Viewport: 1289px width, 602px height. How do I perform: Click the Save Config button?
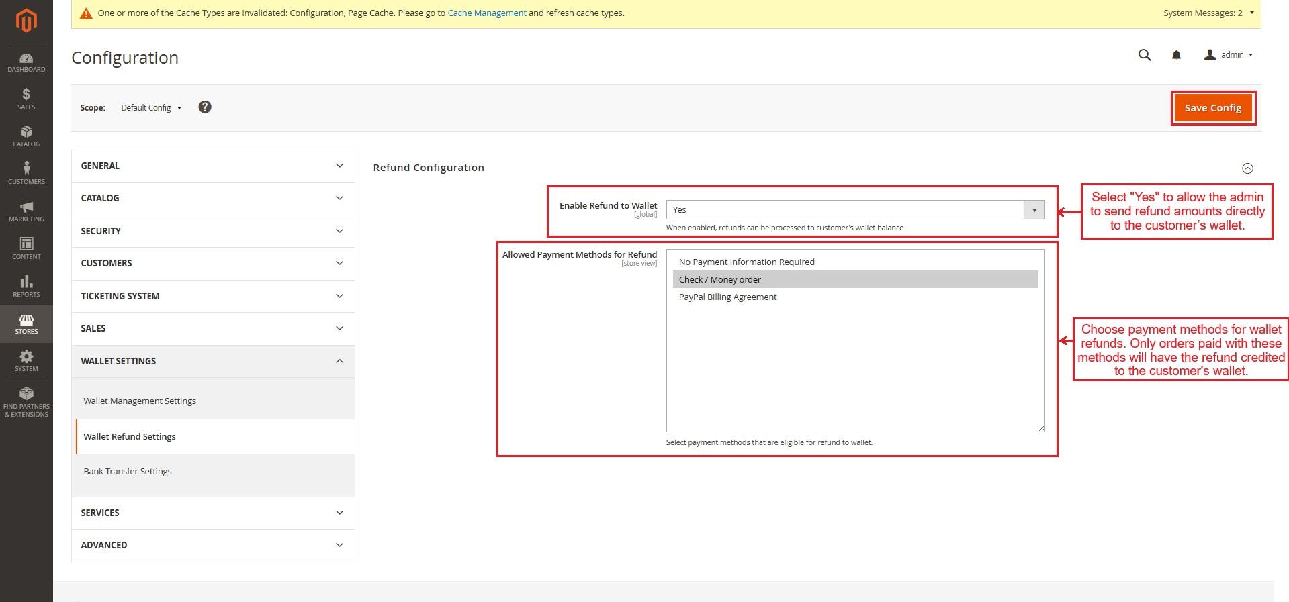(x=1212, y=108)
